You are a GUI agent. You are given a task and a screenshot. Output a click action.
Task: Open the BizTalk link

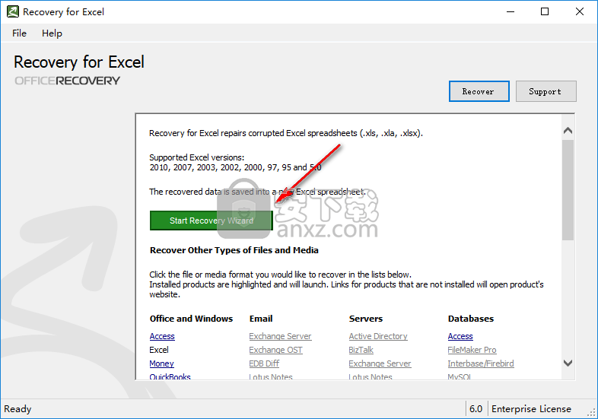(x=361, y=350)
